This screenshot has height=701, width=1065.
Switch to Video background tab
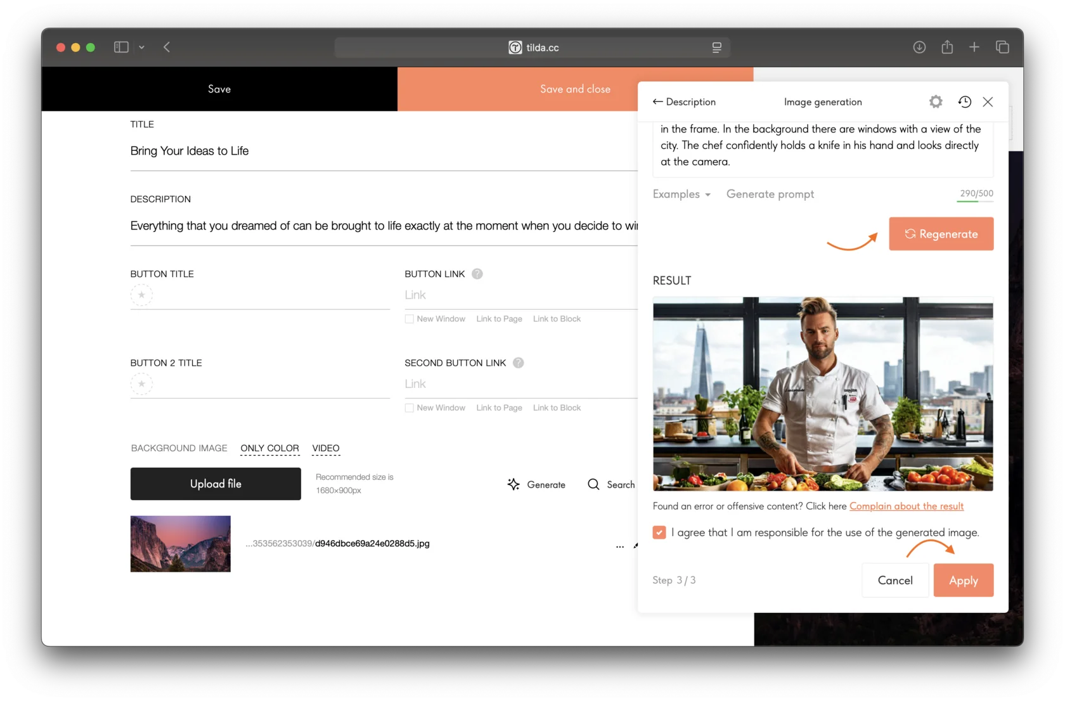click(326, 448)
